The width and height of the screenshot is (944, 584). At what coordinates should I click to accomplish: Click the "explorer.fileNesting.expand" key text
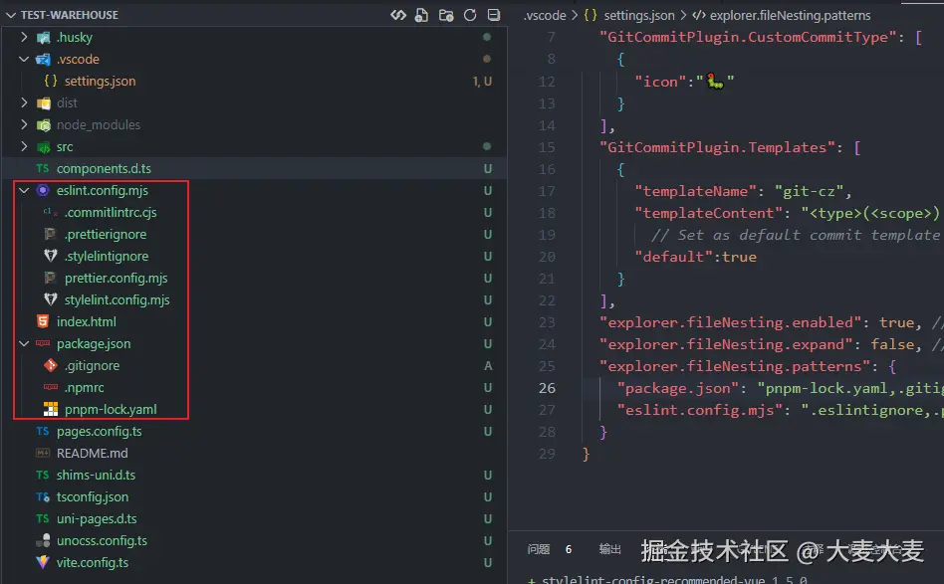click(726, 344)
